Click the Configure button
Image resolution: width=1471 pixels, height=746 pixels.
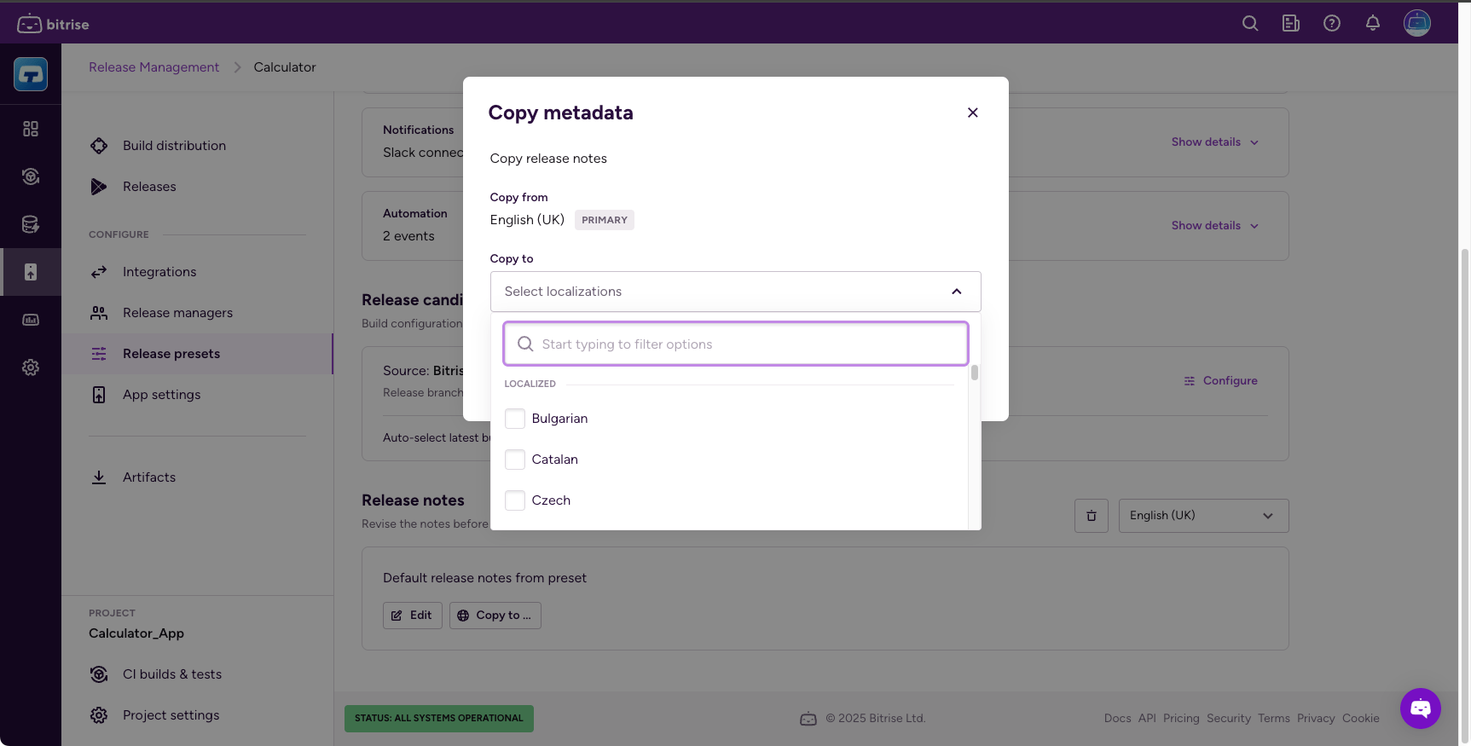coord(1220,381)
